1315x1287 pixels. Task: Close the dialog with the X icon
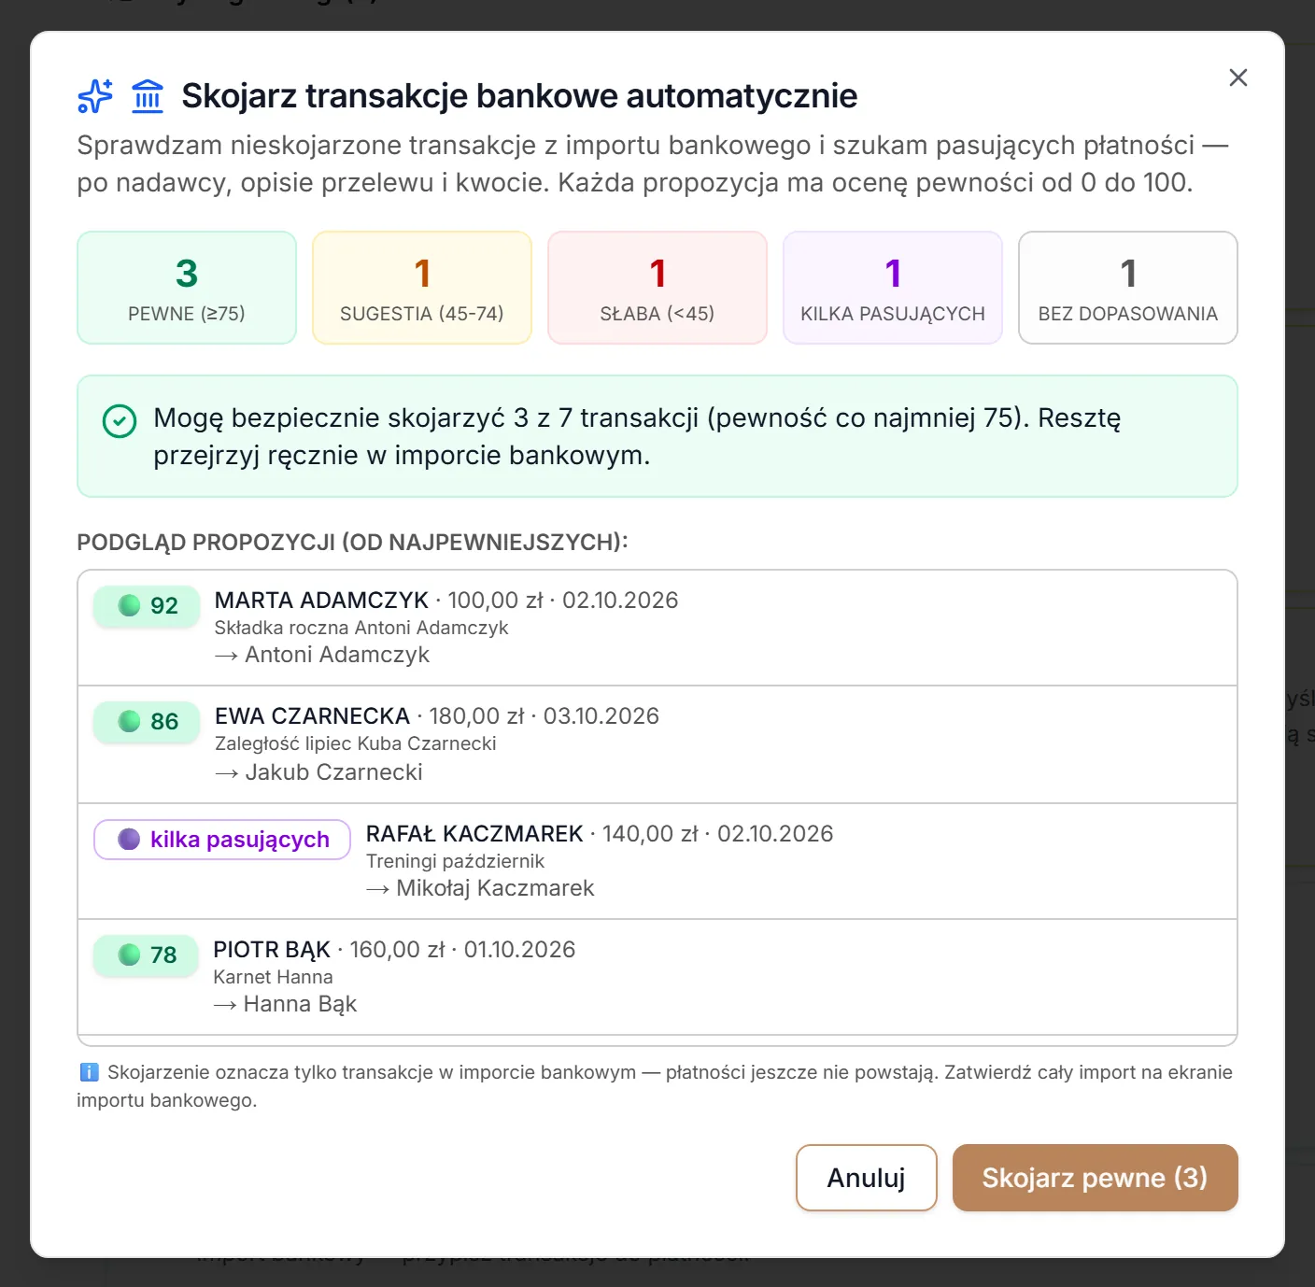[x=1237, y=78]
